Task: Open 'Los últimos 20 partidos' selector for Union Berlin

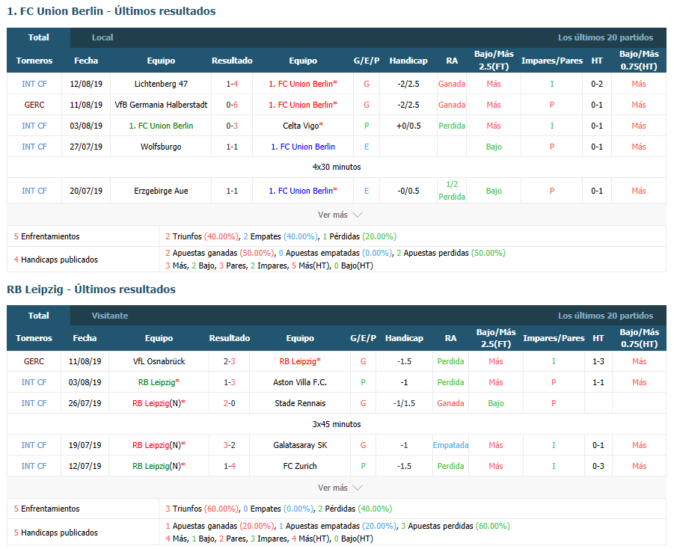Action: [x=605, y=37]
